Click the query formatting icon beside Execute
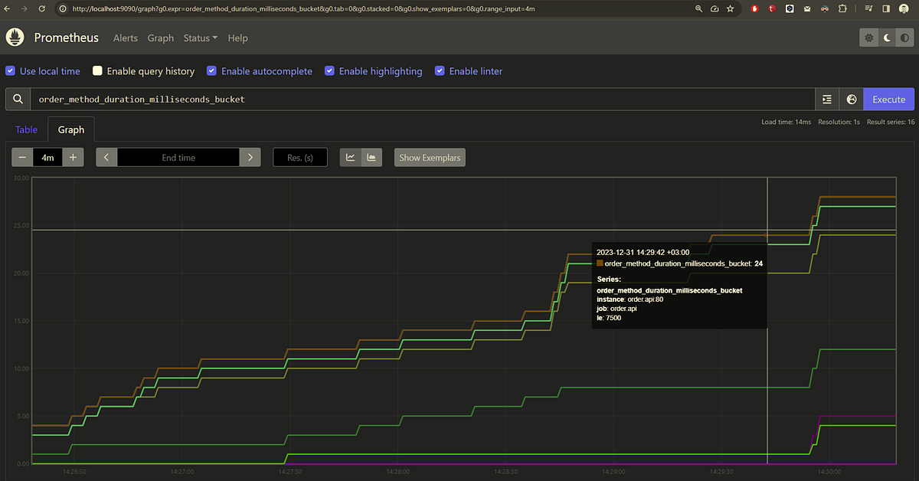The image size is (919, 481). pyautogui.click(x=826, y=99)
